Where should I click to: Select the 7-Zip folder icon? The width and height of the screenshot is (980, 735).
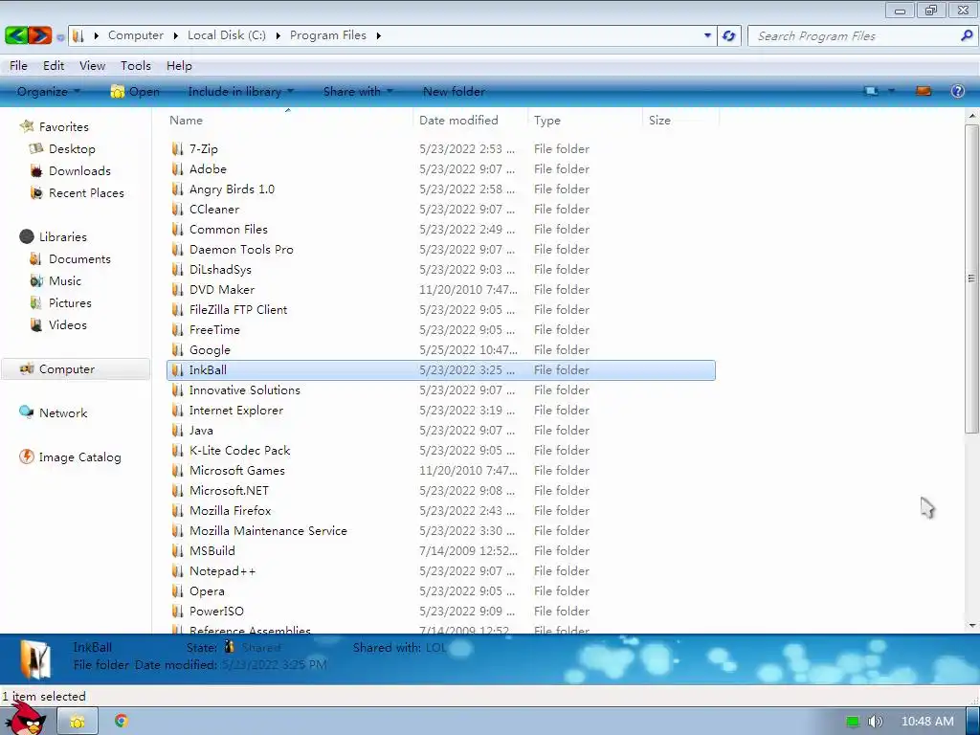(x=177, y=148)
